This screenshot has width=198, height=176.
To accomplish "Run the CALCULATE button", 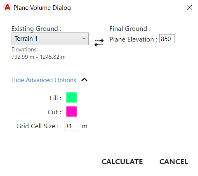I will click(122, 162).
